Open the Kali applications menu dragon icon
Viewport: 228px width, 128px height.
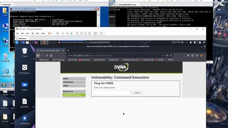coord(17,42)
